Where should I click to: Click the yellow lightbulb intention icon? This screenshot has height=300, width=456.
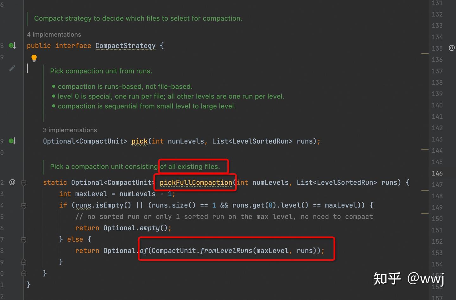coord(34,58)
